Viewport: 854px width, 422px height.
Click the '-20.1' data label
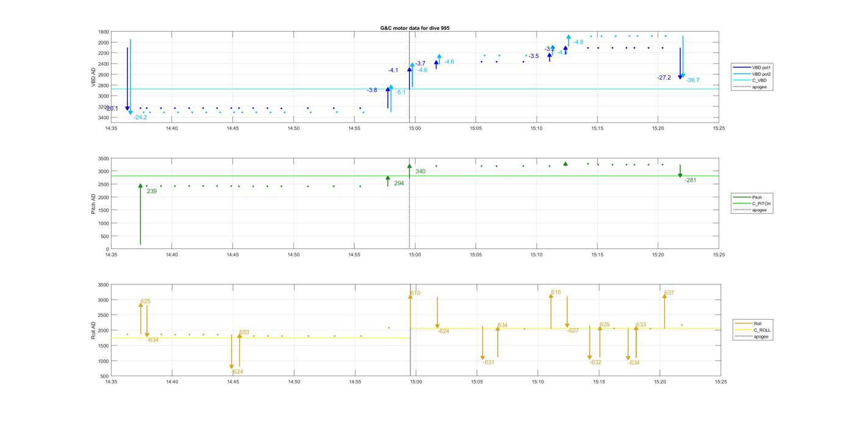tap(111, 109)
